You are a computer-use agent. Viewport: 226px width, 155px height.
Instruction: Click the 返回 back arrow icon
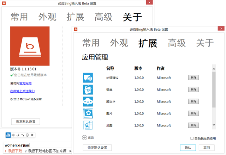[84, 138]
